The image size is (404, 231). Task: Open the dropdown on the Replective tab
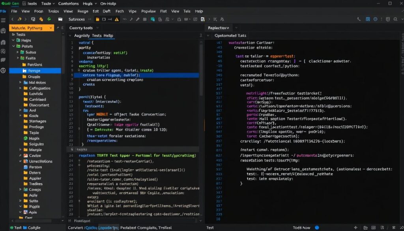(236, 28)
